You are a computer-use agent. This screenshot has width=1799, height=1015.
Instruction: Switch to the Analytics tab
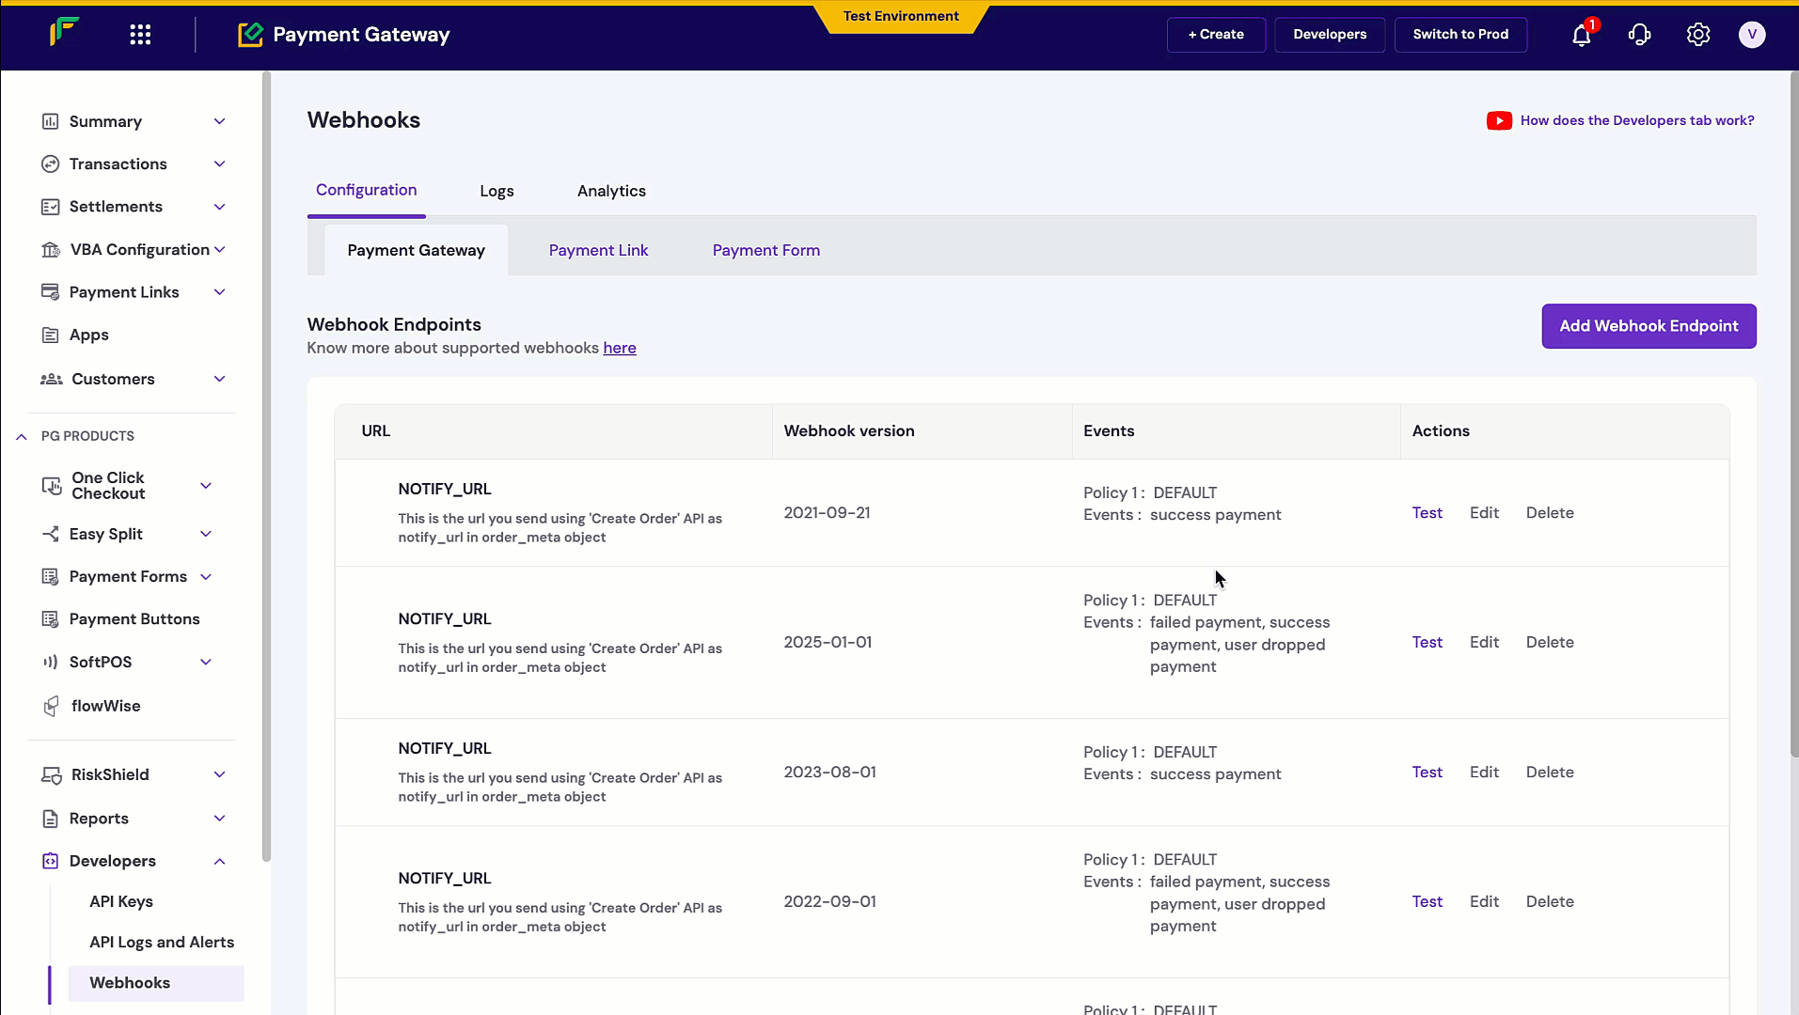[611, 191]
